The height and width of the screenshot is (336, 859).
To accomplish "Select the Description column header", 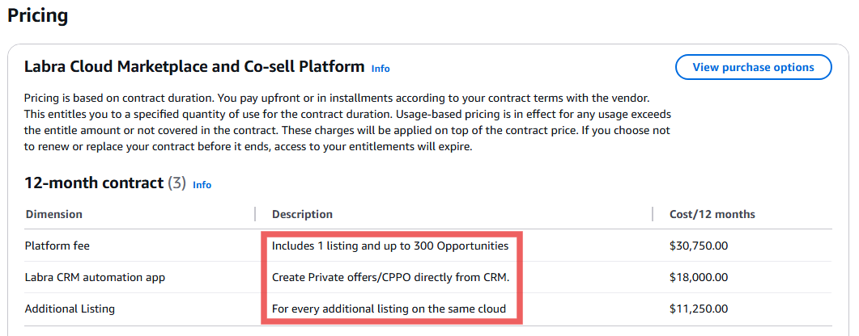I will click(x=303, y=214).
